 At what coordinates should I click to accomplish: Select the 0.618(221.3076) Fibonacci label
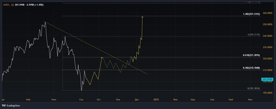coord(251,55)
